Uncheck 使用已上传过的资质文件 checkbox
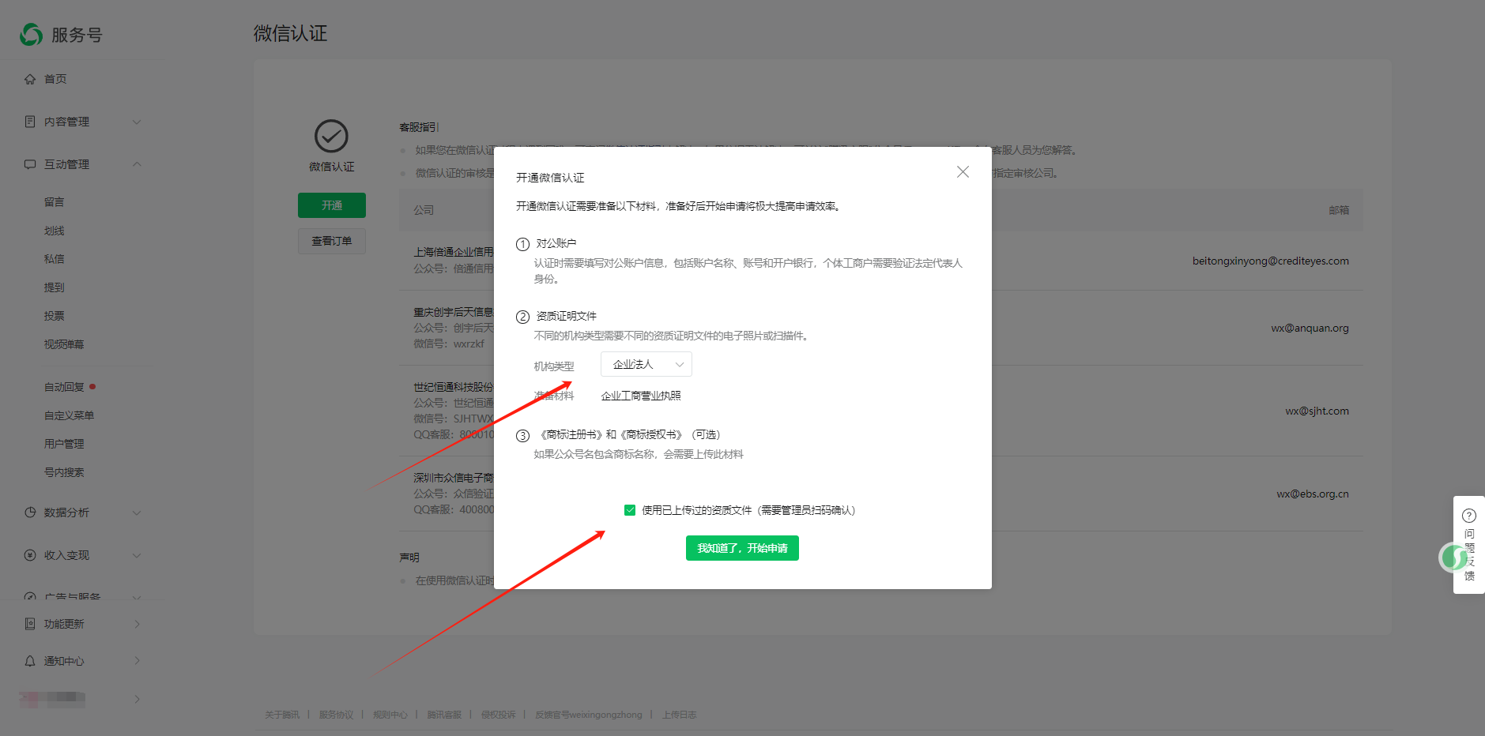 click(x=630, y=510)
